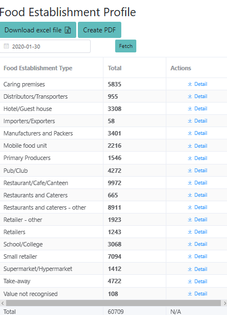Click the Excel file icon on download button

coord(68,30)
